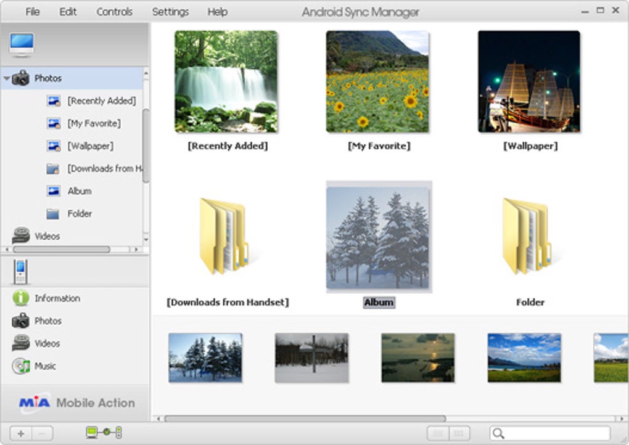
Task: Click the PC-to-phone sync connection icon
Action: [x=104, y=432]
